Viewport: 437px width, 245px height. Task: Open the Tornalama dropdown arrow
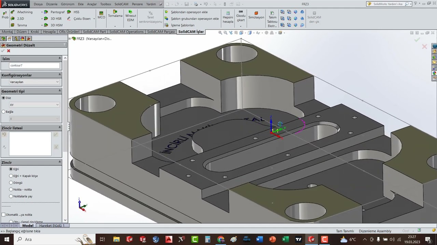[115, 26]
